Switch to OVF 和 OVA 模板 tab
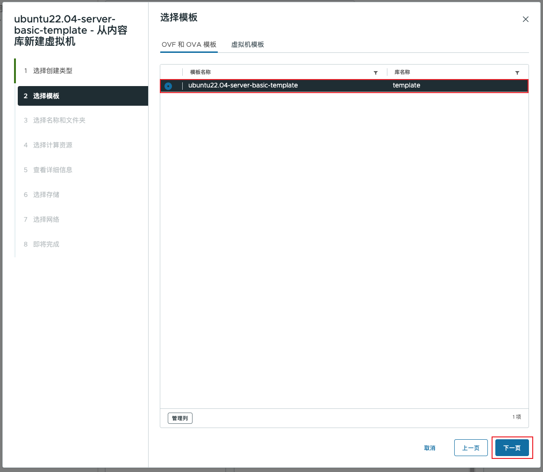Image resolution: width=543 pixels, height=472 pixels. coord(189,45)
